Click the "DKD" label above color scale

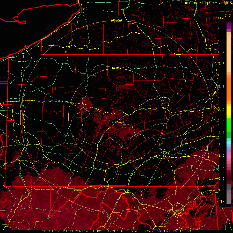pyautogui.click(x=228, y=15)
